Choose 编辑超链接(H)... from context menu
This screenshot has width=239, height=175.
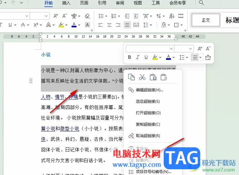[153, 90]
